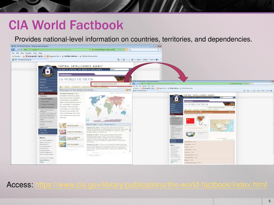Click the CIA seal logo on left page

(48, 71)
